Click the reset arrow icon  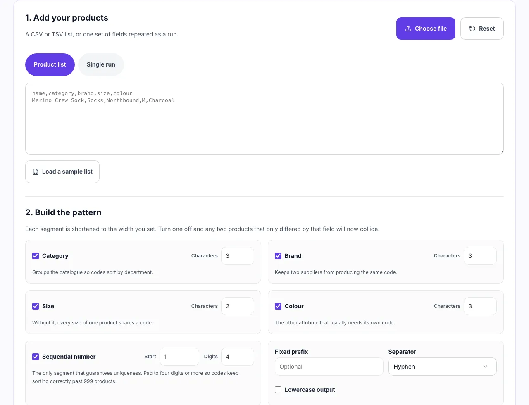tap(472, 29)
